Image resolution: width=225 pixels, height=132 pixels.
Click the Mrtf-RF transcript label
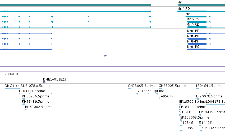(x=191, y=14)
